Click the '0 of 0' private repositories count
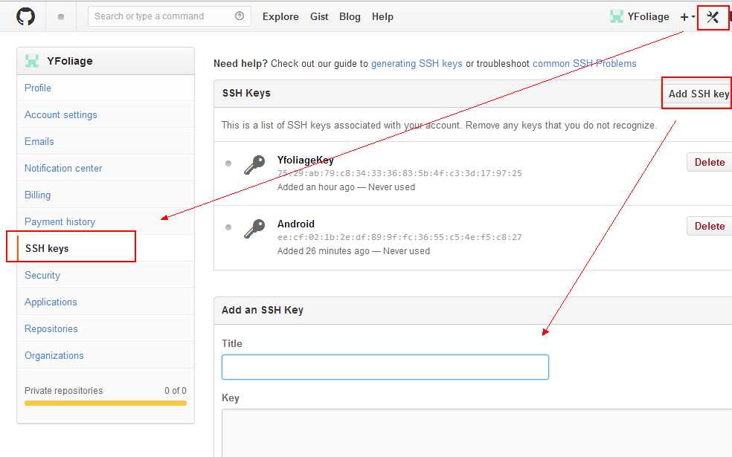Screen dimensions: 732x457 point(175,391)
